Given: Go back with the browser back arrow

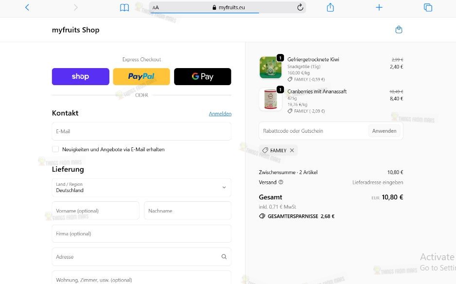Looking at the screenshot, I should click(27, 7).
